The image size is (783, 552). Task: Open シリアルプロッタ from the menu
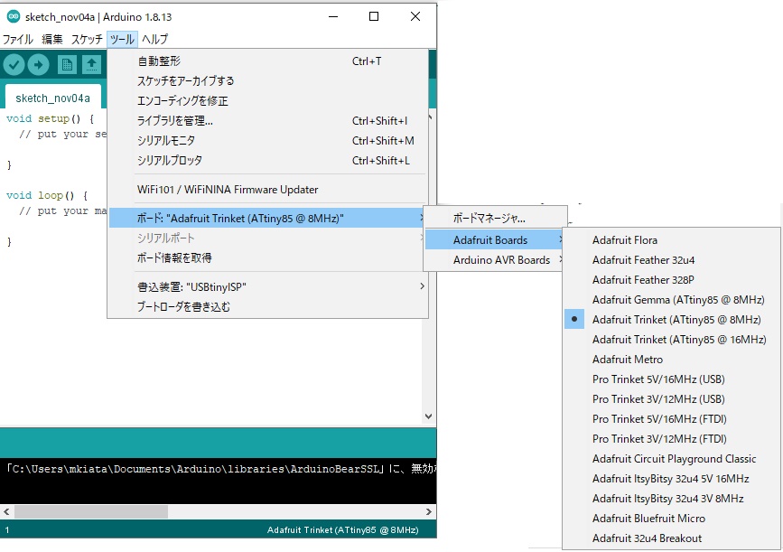pos(267,161)
